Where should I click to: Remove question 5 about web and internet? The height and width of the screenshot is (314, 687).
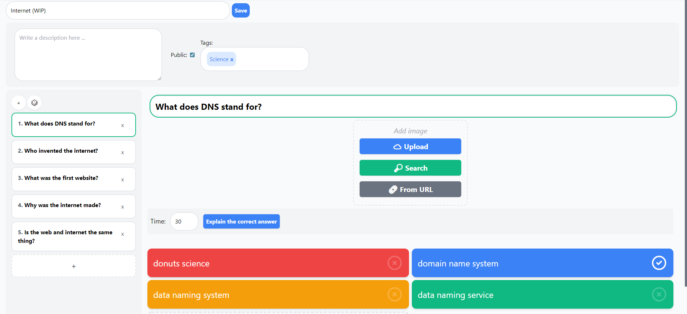[122, 234]
